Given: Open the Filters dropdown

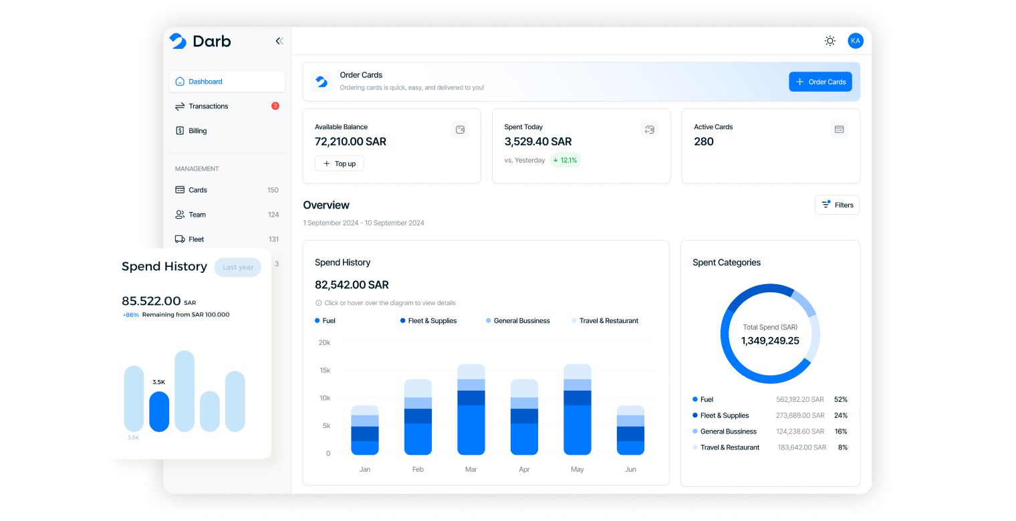Looking at the screenshot, I should [x=837, y=205].
